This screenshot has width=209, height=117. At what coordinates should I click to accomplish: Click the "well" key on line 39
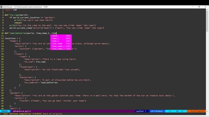[13, 109]
